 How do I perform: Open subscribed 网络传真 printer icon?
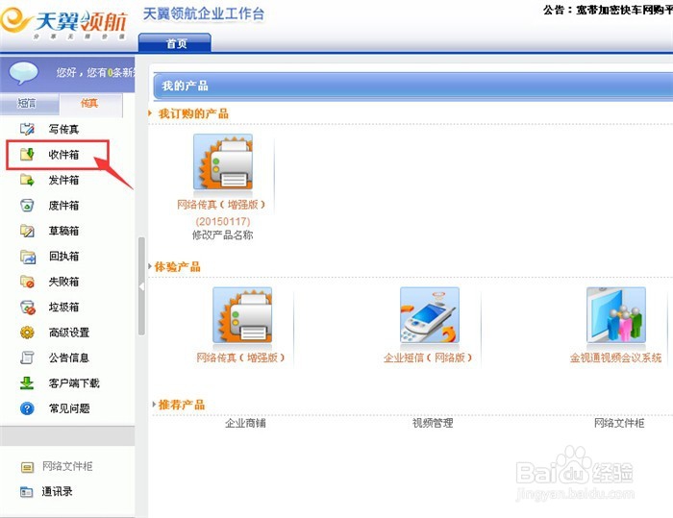click(223, 161)
